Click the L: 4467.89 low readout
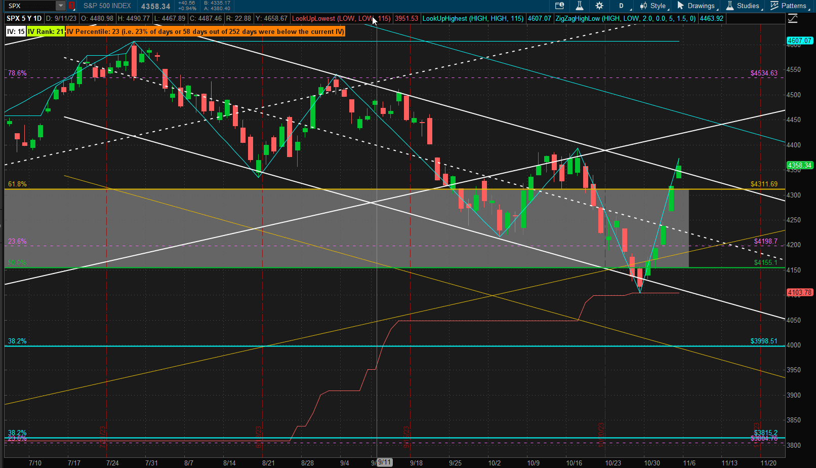The height and width of the screenshot is (468, 816). pos(170,18)
